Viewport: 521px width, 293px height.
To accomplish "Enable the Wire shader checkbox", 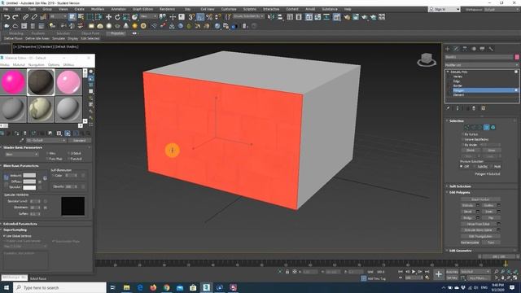I will click(x=47, y=154).
